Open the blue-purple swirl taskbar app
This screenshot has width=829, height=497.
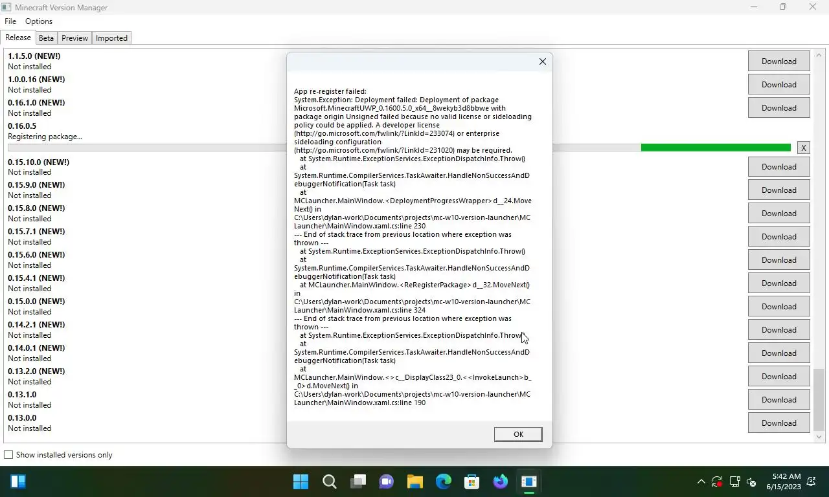coord(501,481)
